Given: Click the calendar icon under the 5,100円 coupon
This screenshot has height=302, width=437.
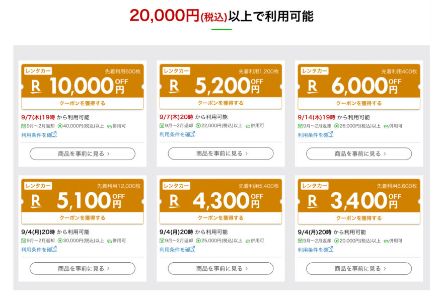Looking at the screenshot, I should tap(23, 241).
